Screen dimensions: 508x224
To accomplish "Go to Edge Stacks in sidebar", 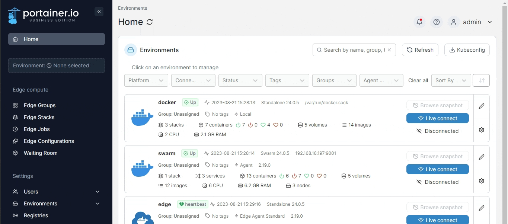I will 39,117.
